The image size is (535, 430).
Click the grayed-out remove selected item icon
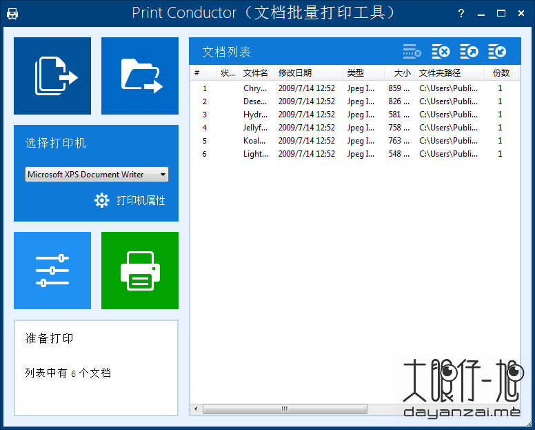(412, 52)
